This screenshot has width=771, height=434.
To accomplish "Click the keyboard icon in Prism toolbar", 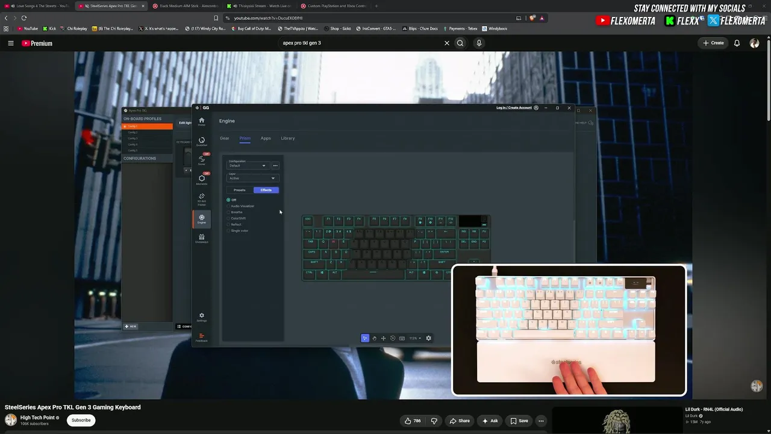I will coord(402,338).
